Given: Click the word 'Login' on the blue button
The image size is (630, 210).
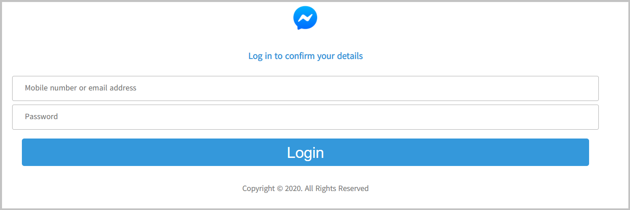Looking at the screenshot, I should (x=305, y=153).
